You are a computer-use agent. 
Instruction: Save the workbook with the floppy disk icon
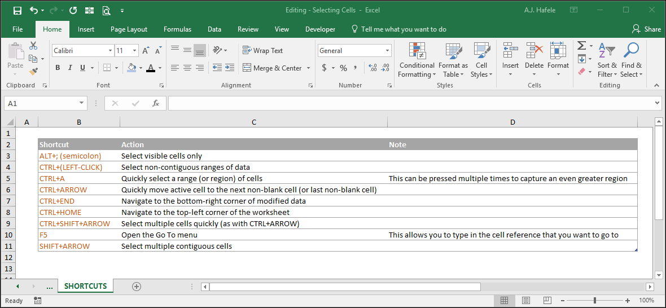click(17, 10)
